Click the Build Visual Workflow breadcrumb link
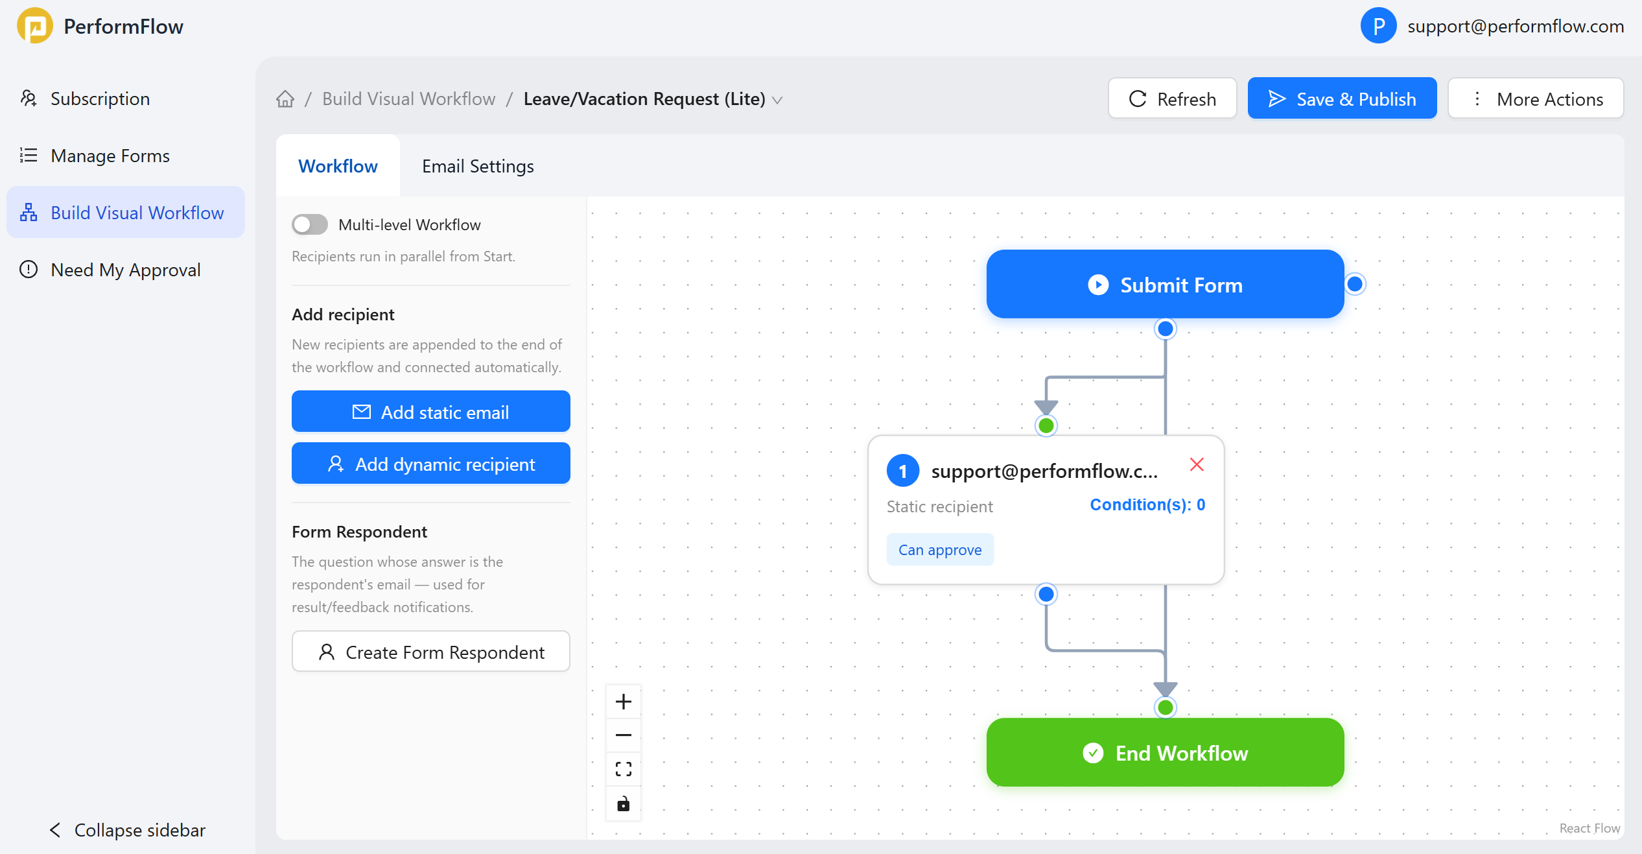 tap(408, 99)
